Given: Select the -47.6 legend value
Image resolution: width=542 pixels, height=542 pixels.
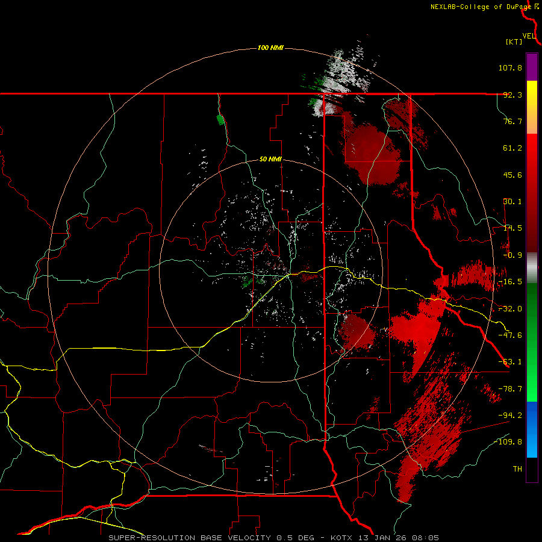Looking at the screenshot, I should coord(510,335).
